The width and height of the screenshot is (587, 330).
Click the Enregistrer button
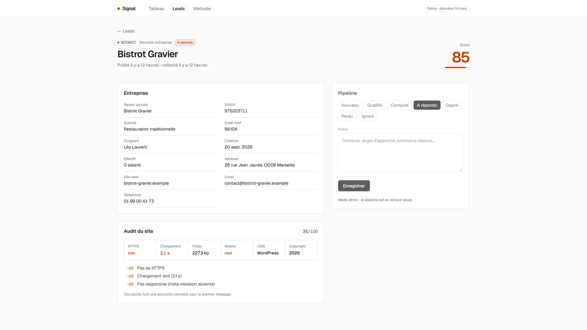(x=354, y=186)
